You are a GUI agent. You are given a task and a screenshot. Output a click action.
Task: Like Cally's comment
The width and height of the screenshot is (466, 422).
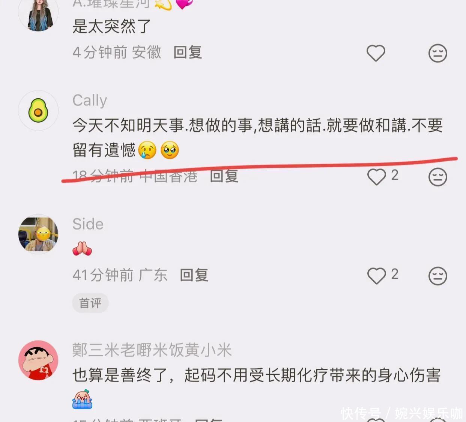376,177
